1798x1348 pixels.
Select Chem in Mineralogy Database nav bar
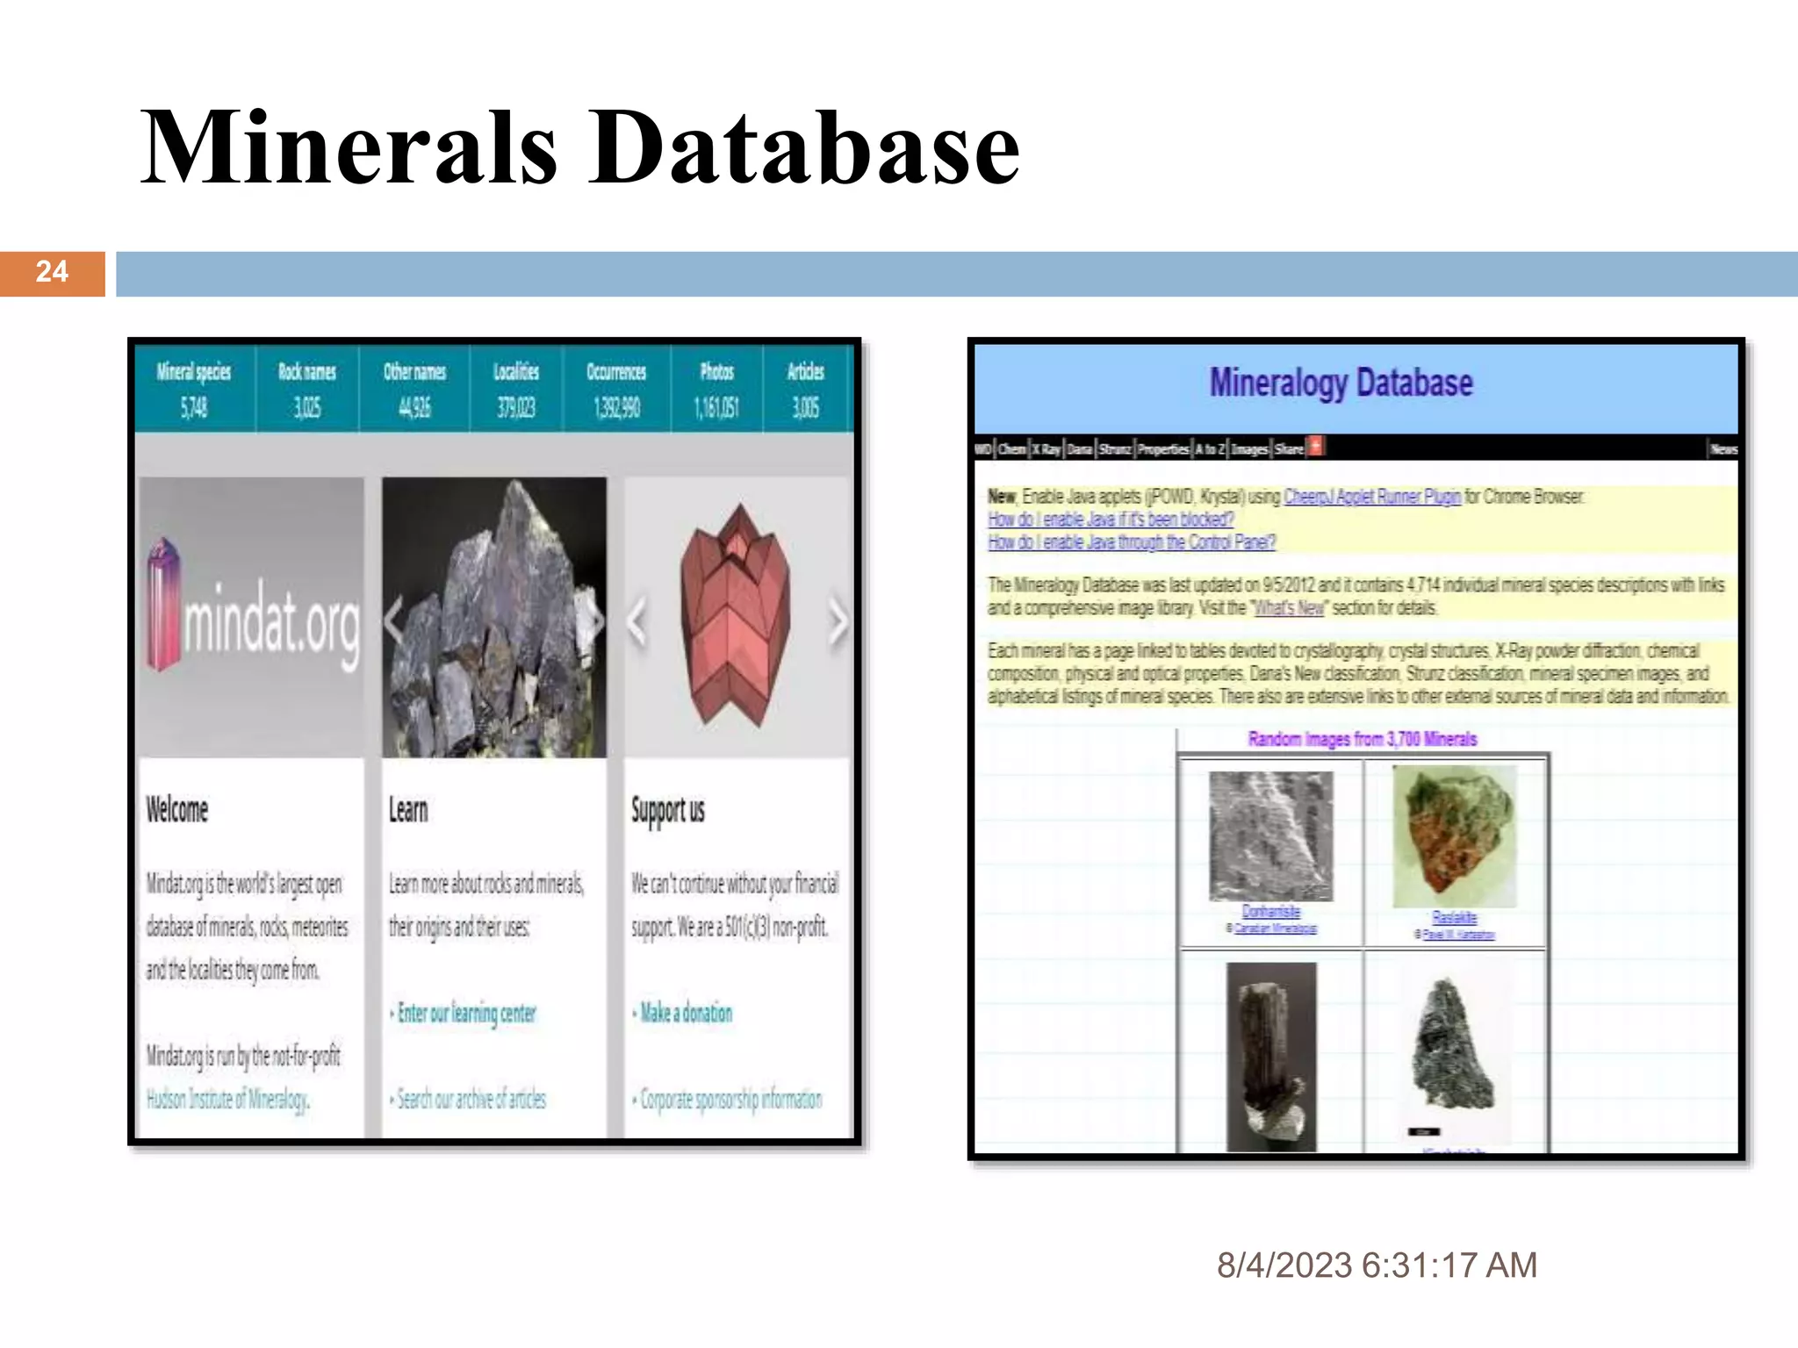click(x=1011, y=448)
